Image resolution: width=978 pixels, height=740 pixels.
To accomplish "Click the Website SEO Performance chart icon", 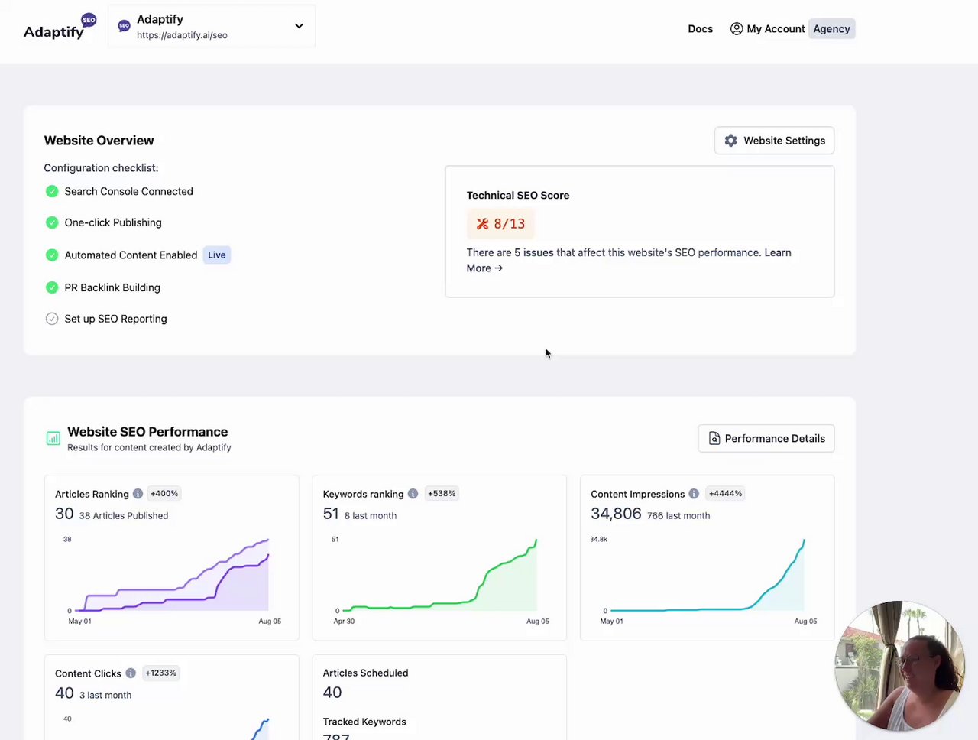I will click(x=53, y=438).
